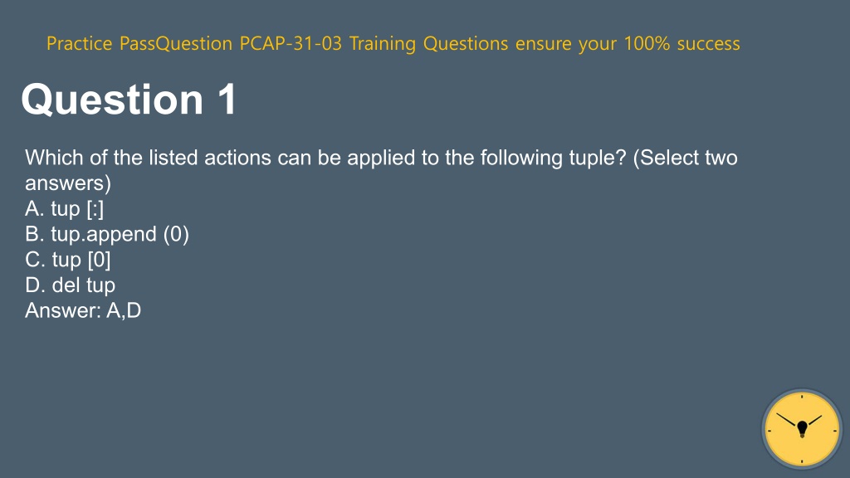Select option B. tup.append (0)
The width and height of the screenshot is (850, 478).
point(107,234)
